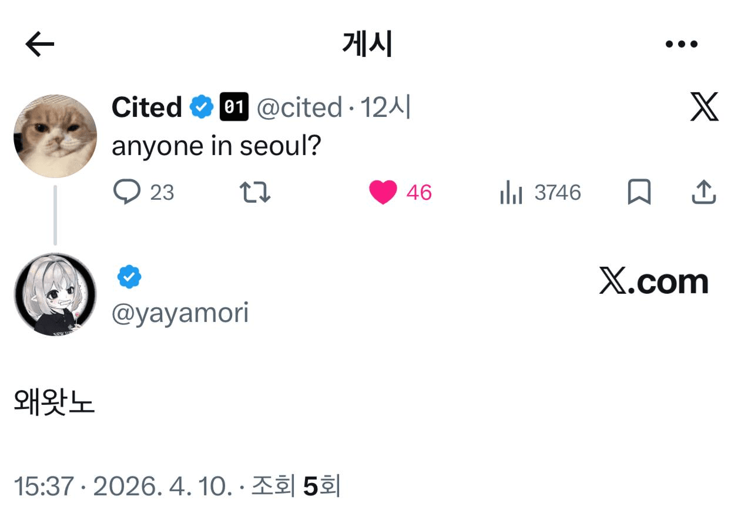Open the @yayamori profile handle
The image size is (738, 523).
point(180,313)
